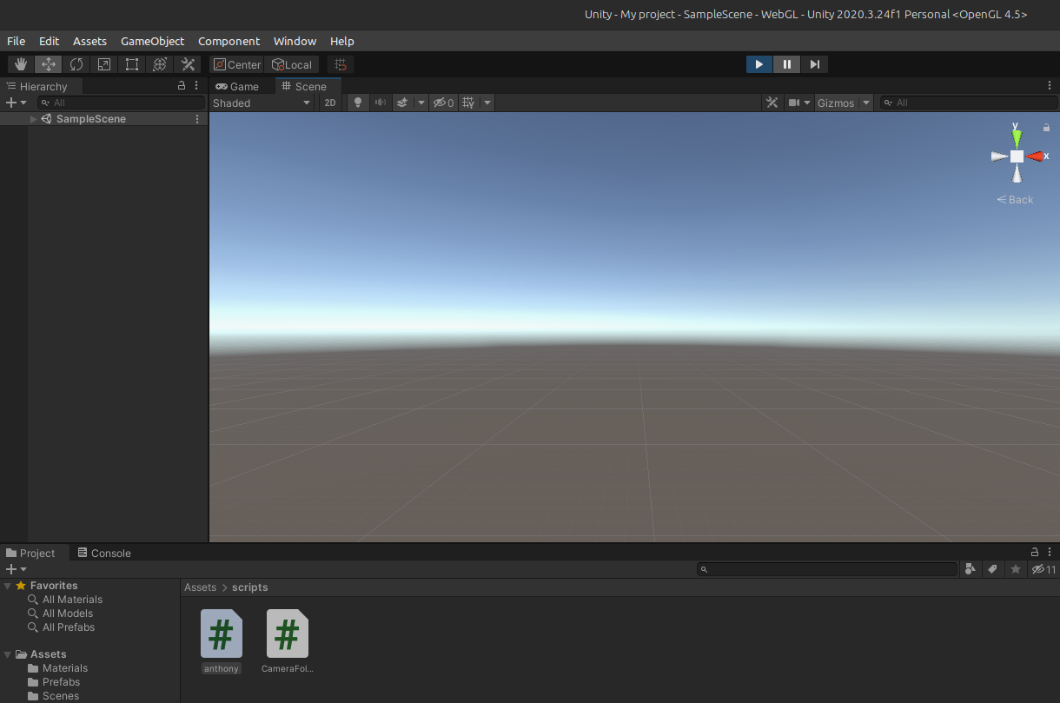Click the Y axis cone on the scene gizmo
This screenshot has height=703, width=1060.
pyautogui.click(x=1017, y=137)
